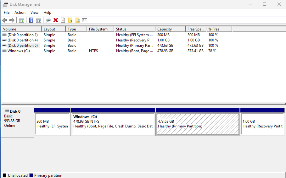
Task: Open Help via the blue question mark icon
Action: [x=31, y=20]
